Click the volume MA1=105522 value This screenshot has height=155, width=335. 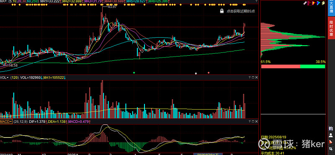point(53,77)
